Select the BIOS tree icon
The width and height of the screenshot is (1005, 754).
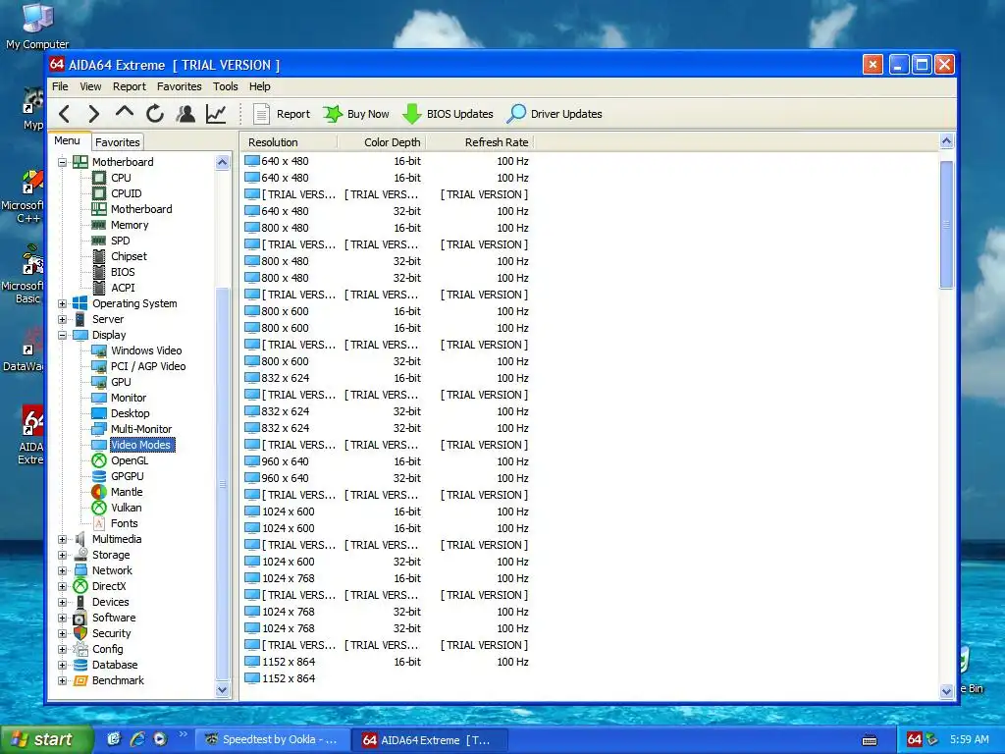[99, 273]
